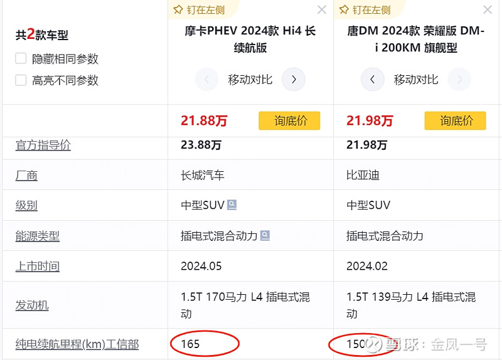502x360 pixels.
Task: Select 钉在左侧 label above 摩卡PHEV
Action: [x=206, y=10]
